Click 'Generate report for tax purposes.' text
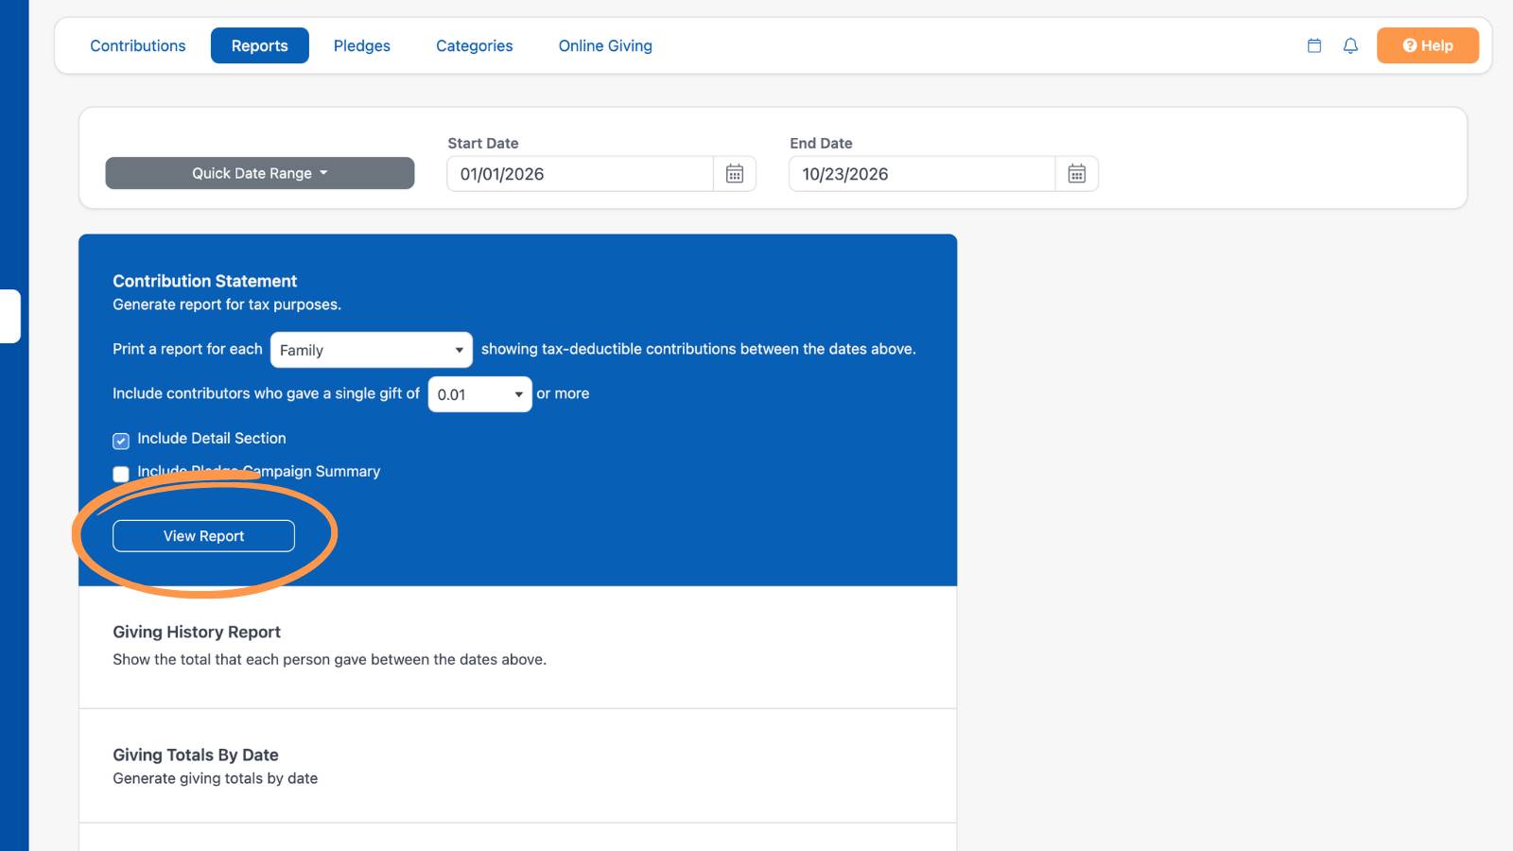Image resolution: width=1513 pixels, height=851 pixels. 227,304
